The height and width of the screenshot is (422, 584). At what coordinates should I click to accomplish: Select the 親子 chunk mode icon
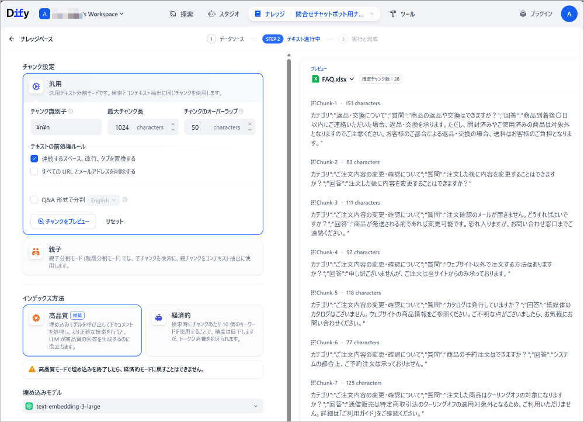click(x=36, y=252)
